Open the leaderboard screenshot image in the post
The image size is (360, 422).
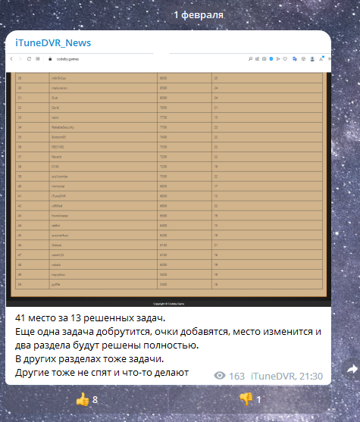[x=168, y=180]
